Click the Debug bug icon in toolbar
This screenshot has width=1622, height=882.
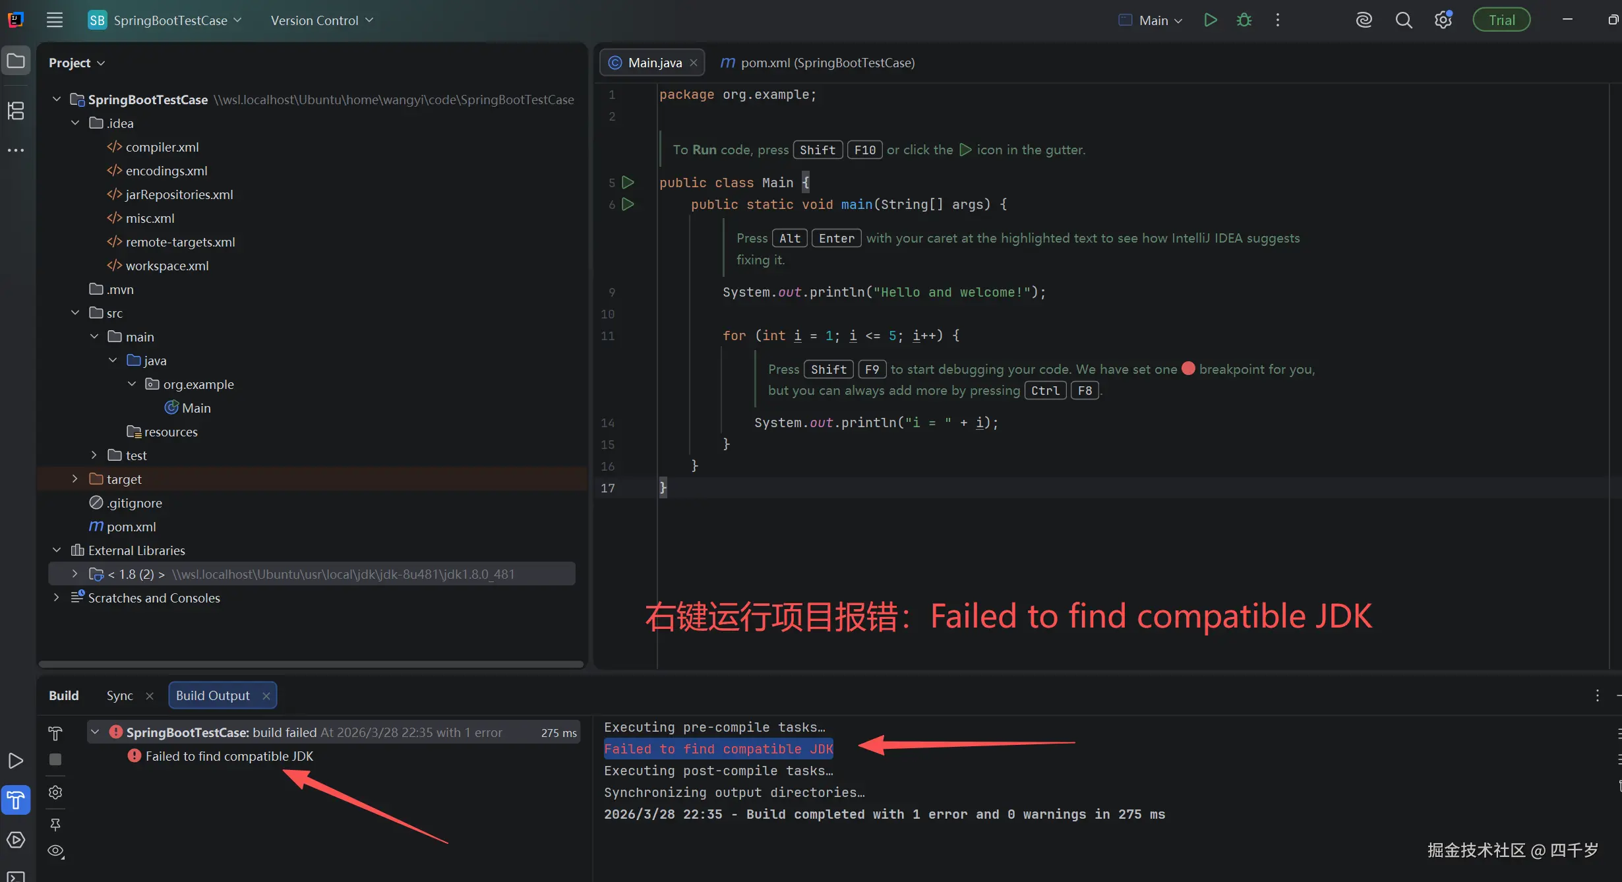(1244, 20)
